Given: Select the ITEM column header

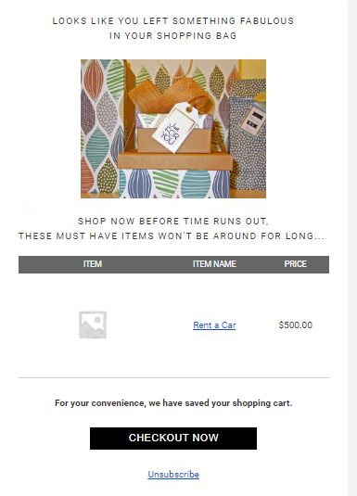Looking at the screenshot, I should point(93,264).
